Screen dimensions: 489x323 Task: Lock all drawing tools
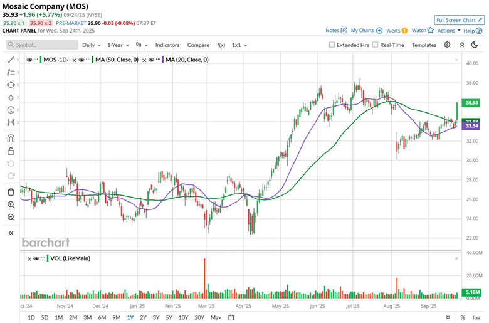pos(11,151)
